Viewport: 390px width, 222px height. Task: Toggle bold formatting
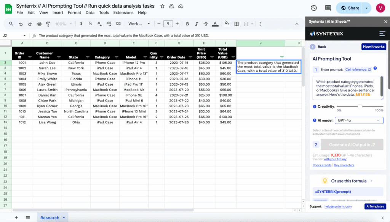click(187, 24)
